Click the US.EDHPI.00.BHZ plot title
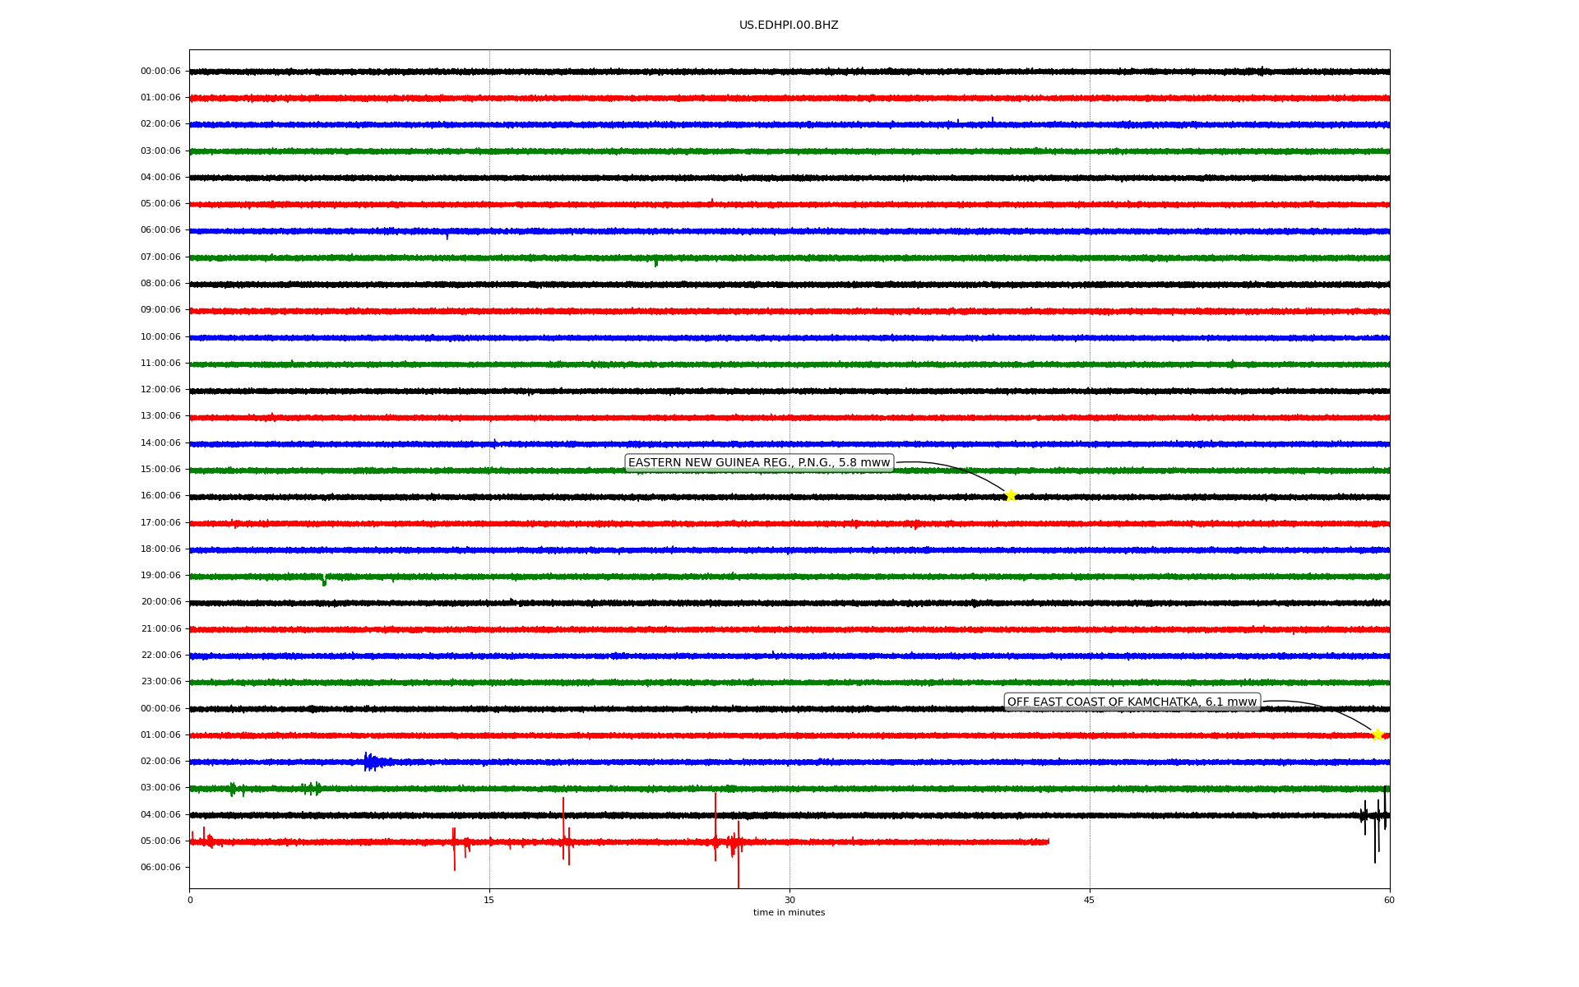The image size is (1579, 987). point(789,25)
